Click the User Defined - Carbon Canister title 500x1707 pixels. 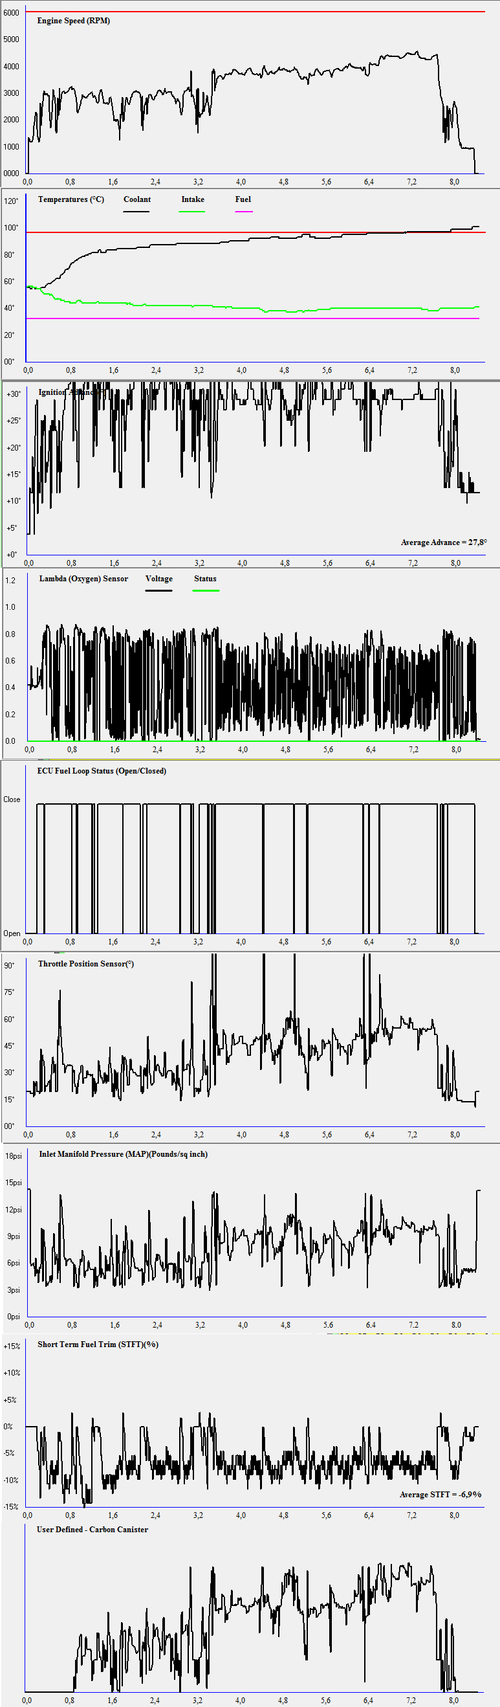coord(92,1530)
